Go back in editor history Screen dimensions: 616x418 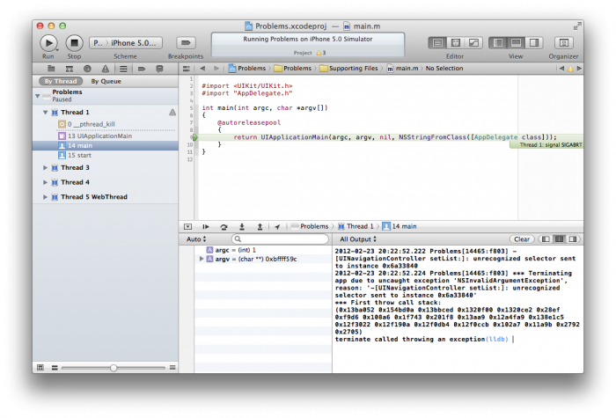pos(202,69)
